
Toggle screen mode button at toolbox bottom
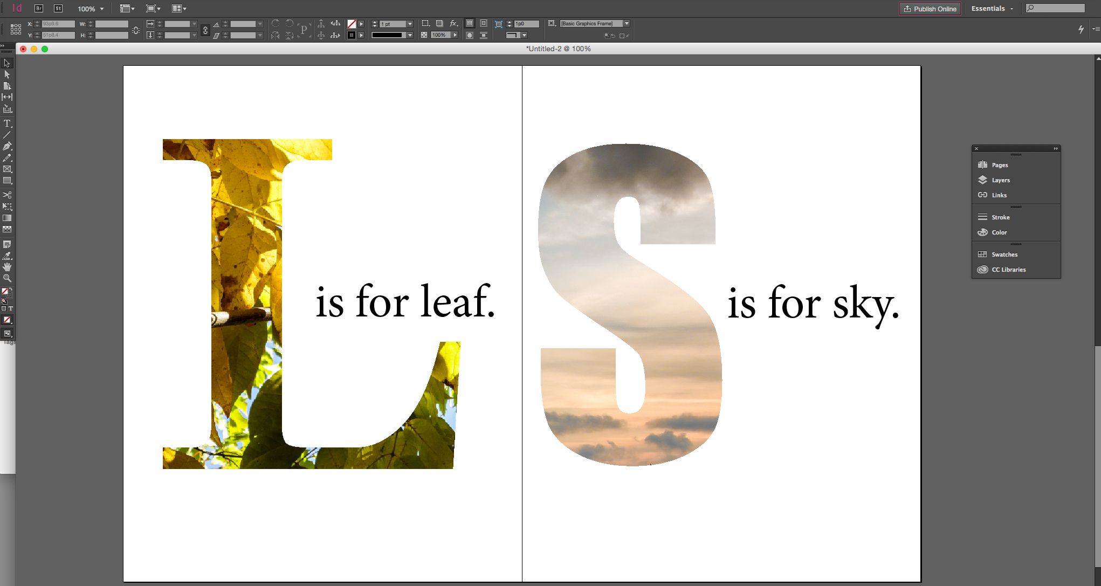pyautogui.click(x=7, y=334)
